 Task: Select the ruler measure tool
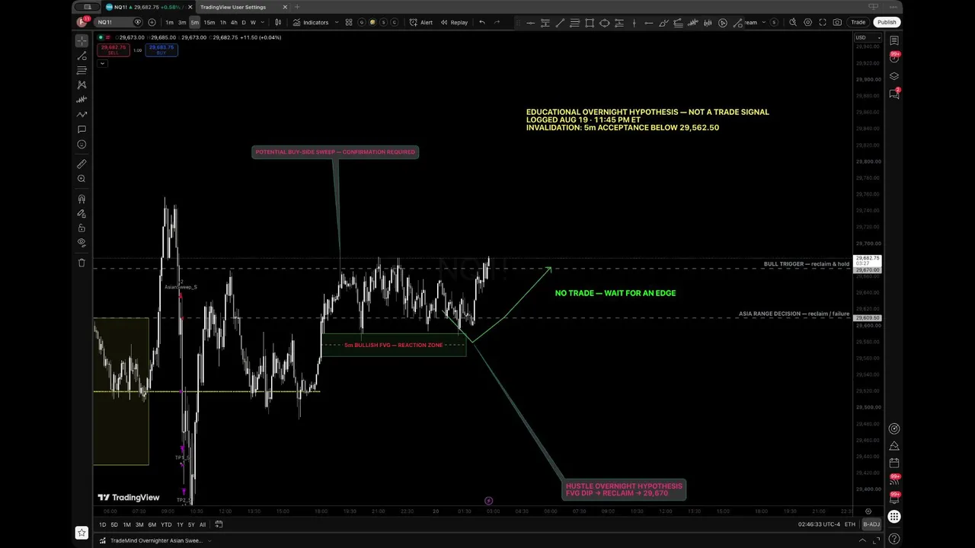(82, 164)
